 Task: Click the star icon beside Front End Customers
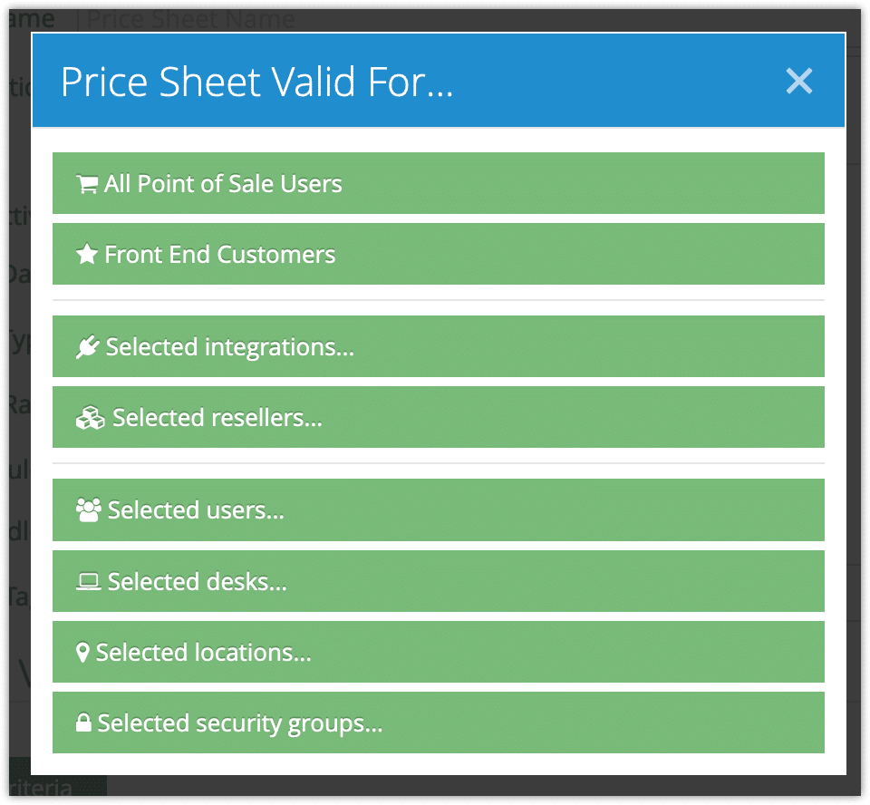coord(87,254)
